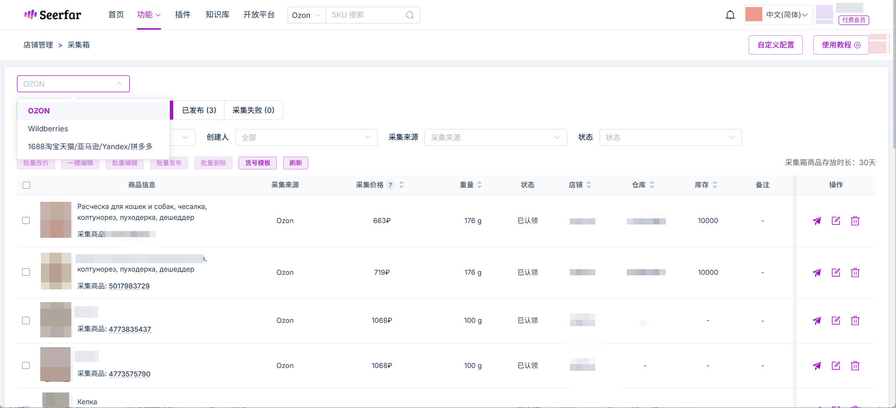Sort by 重量 column arrows
This screenshot has width=896, height=408.
[480, 185]
